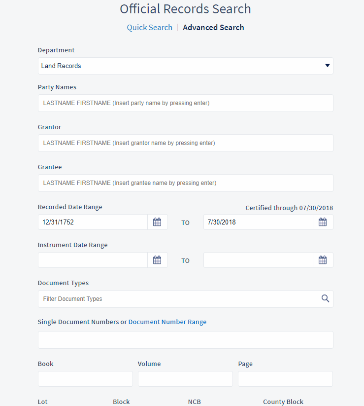The width and height of the screenshot is (364, 406).
Task: Switch to the Quick Search tab
Action: [x=149, y=27]
